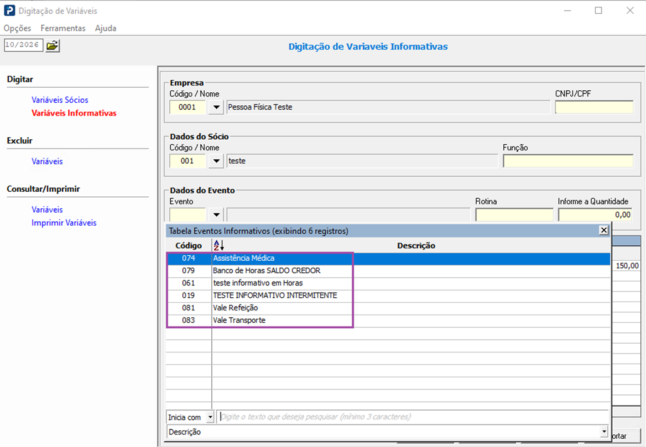Click the Rotina input field
Image resolution: width=646 pixels, height=447 pixels.
[x=514, y=214]
